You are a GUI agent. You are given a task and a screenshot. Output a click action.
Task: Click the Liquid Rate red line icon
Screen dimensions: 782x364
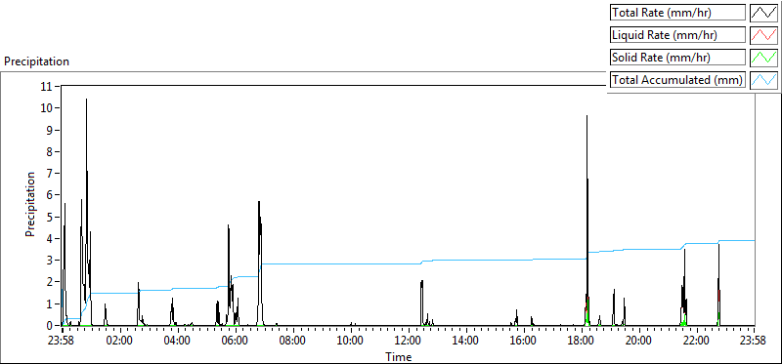(763, 35)
